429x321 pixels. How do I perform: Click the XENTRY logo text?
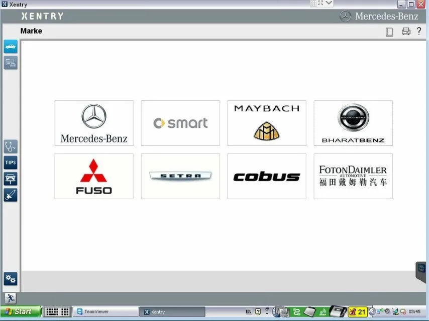tap(42, 16)
